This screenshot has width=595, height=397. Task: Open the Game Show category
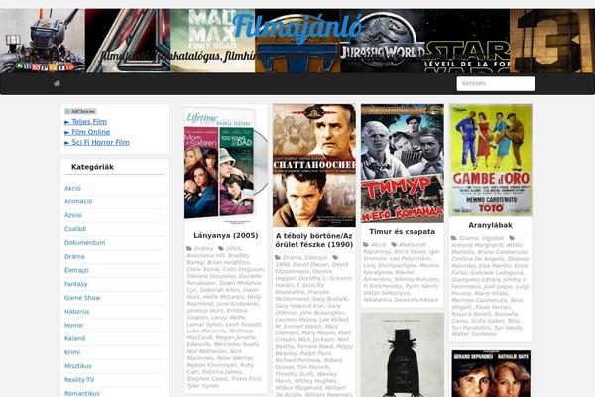82,298
